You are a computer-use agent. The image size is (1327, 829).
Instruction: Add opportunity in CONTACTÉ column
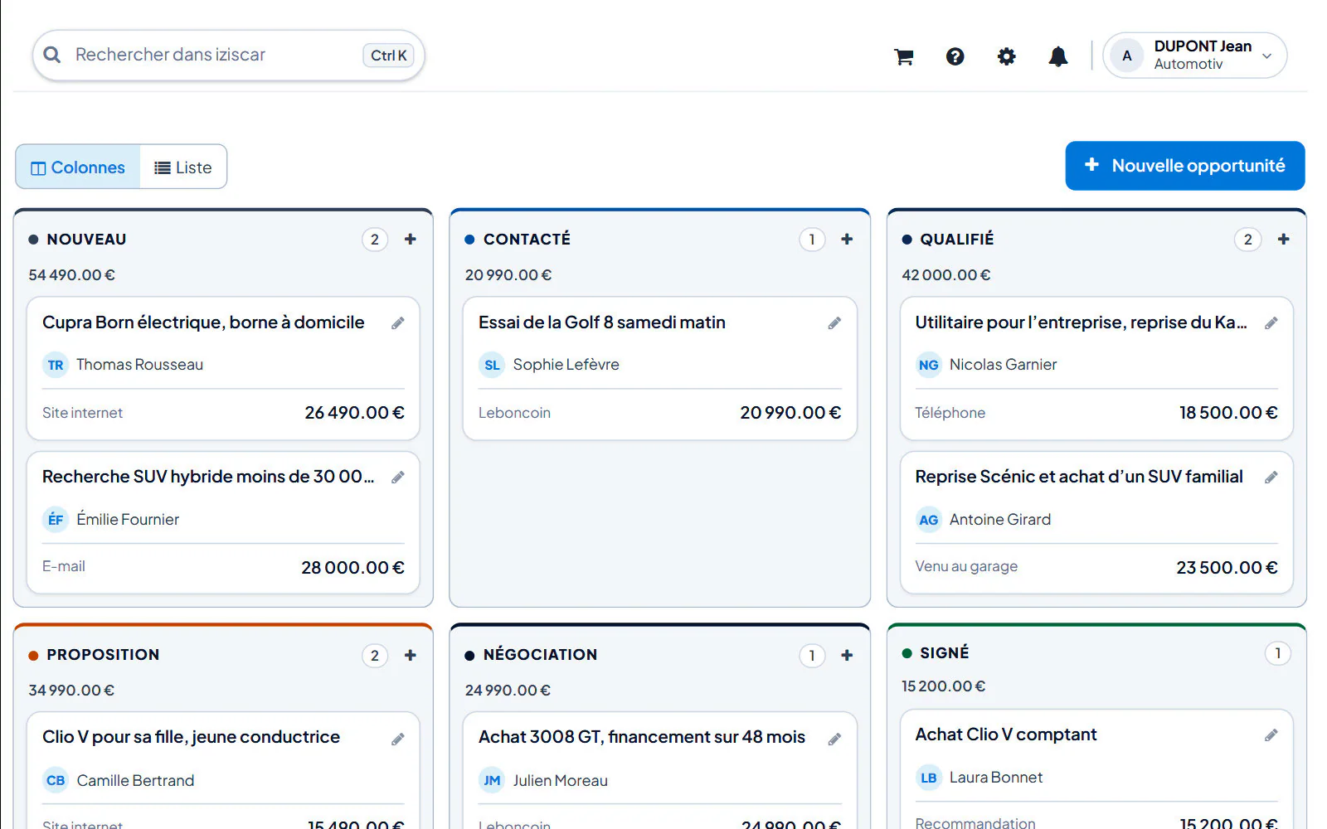847,240
